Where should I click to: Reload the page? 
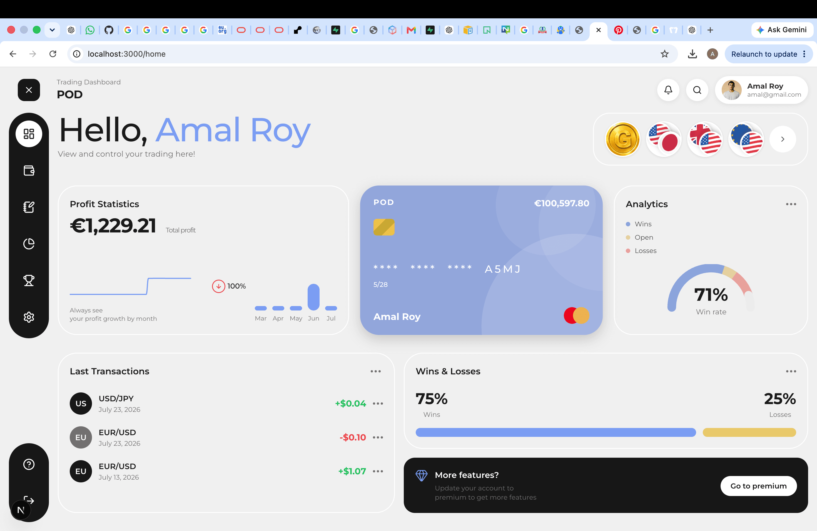pyautogui.click(x=53, y=54)
